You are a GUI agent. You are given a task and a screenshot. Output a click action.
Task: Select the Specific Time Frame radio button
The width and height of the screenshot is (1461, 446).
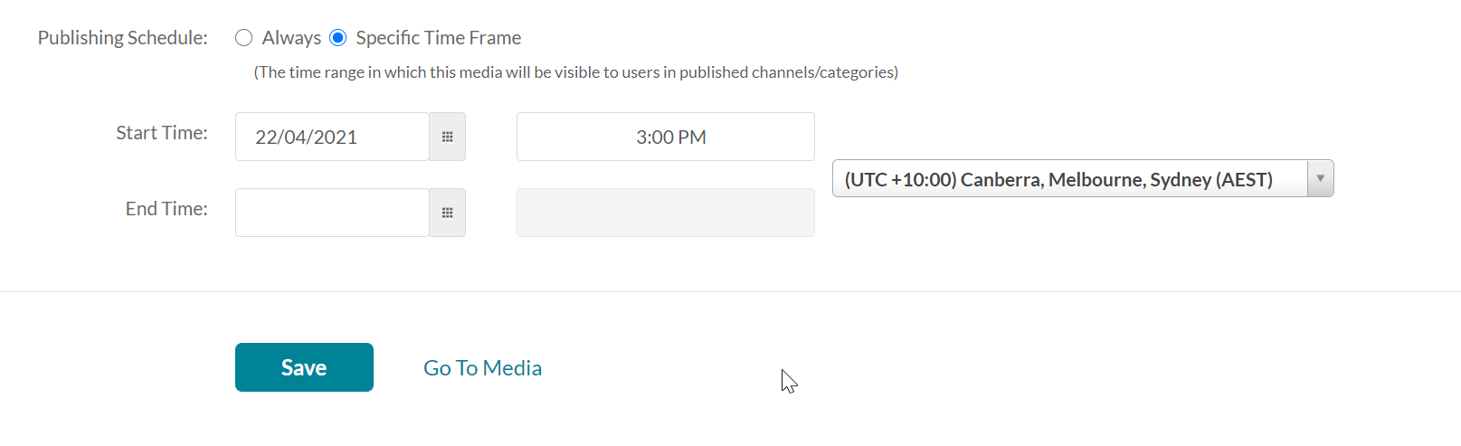337,38
